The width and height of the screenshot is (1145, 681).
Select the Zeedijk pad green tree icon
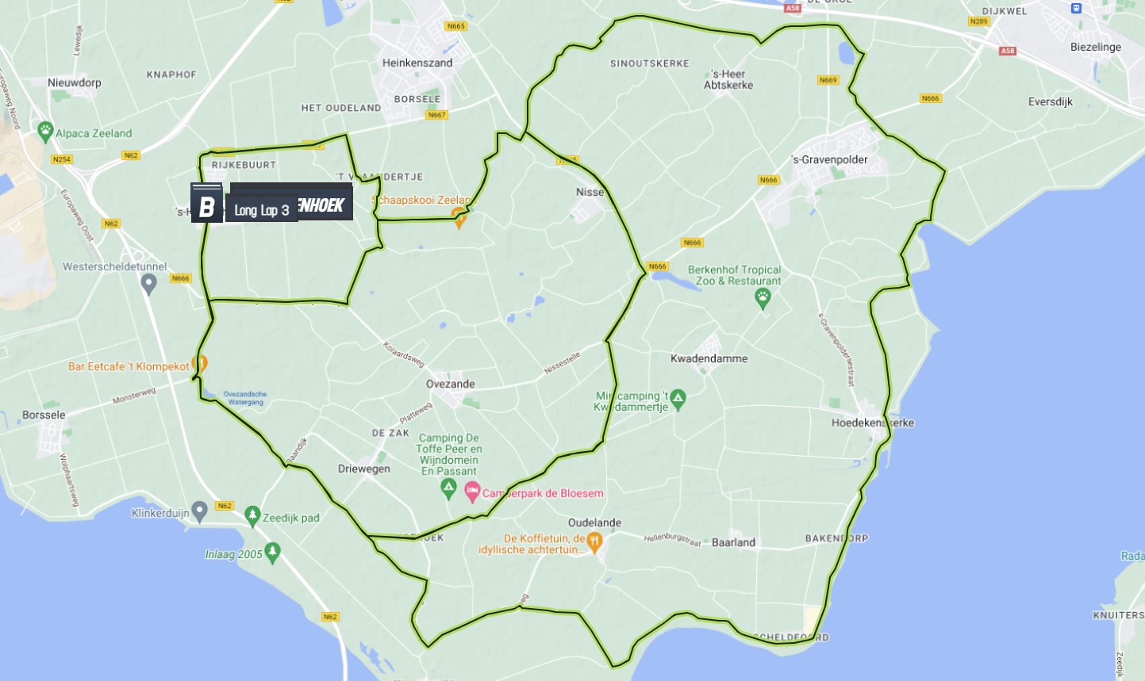coord(252,516)
